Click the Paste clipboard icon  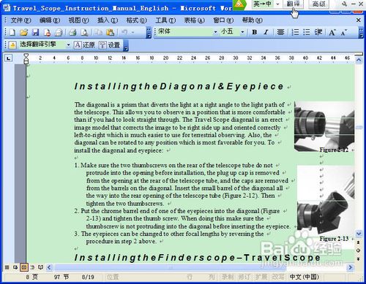click(110, 32)
